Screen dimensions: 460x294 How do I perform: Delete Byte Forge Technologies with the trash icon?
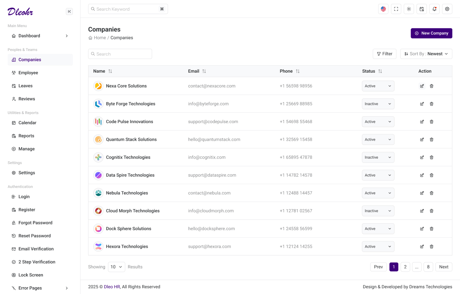[432, 104]
